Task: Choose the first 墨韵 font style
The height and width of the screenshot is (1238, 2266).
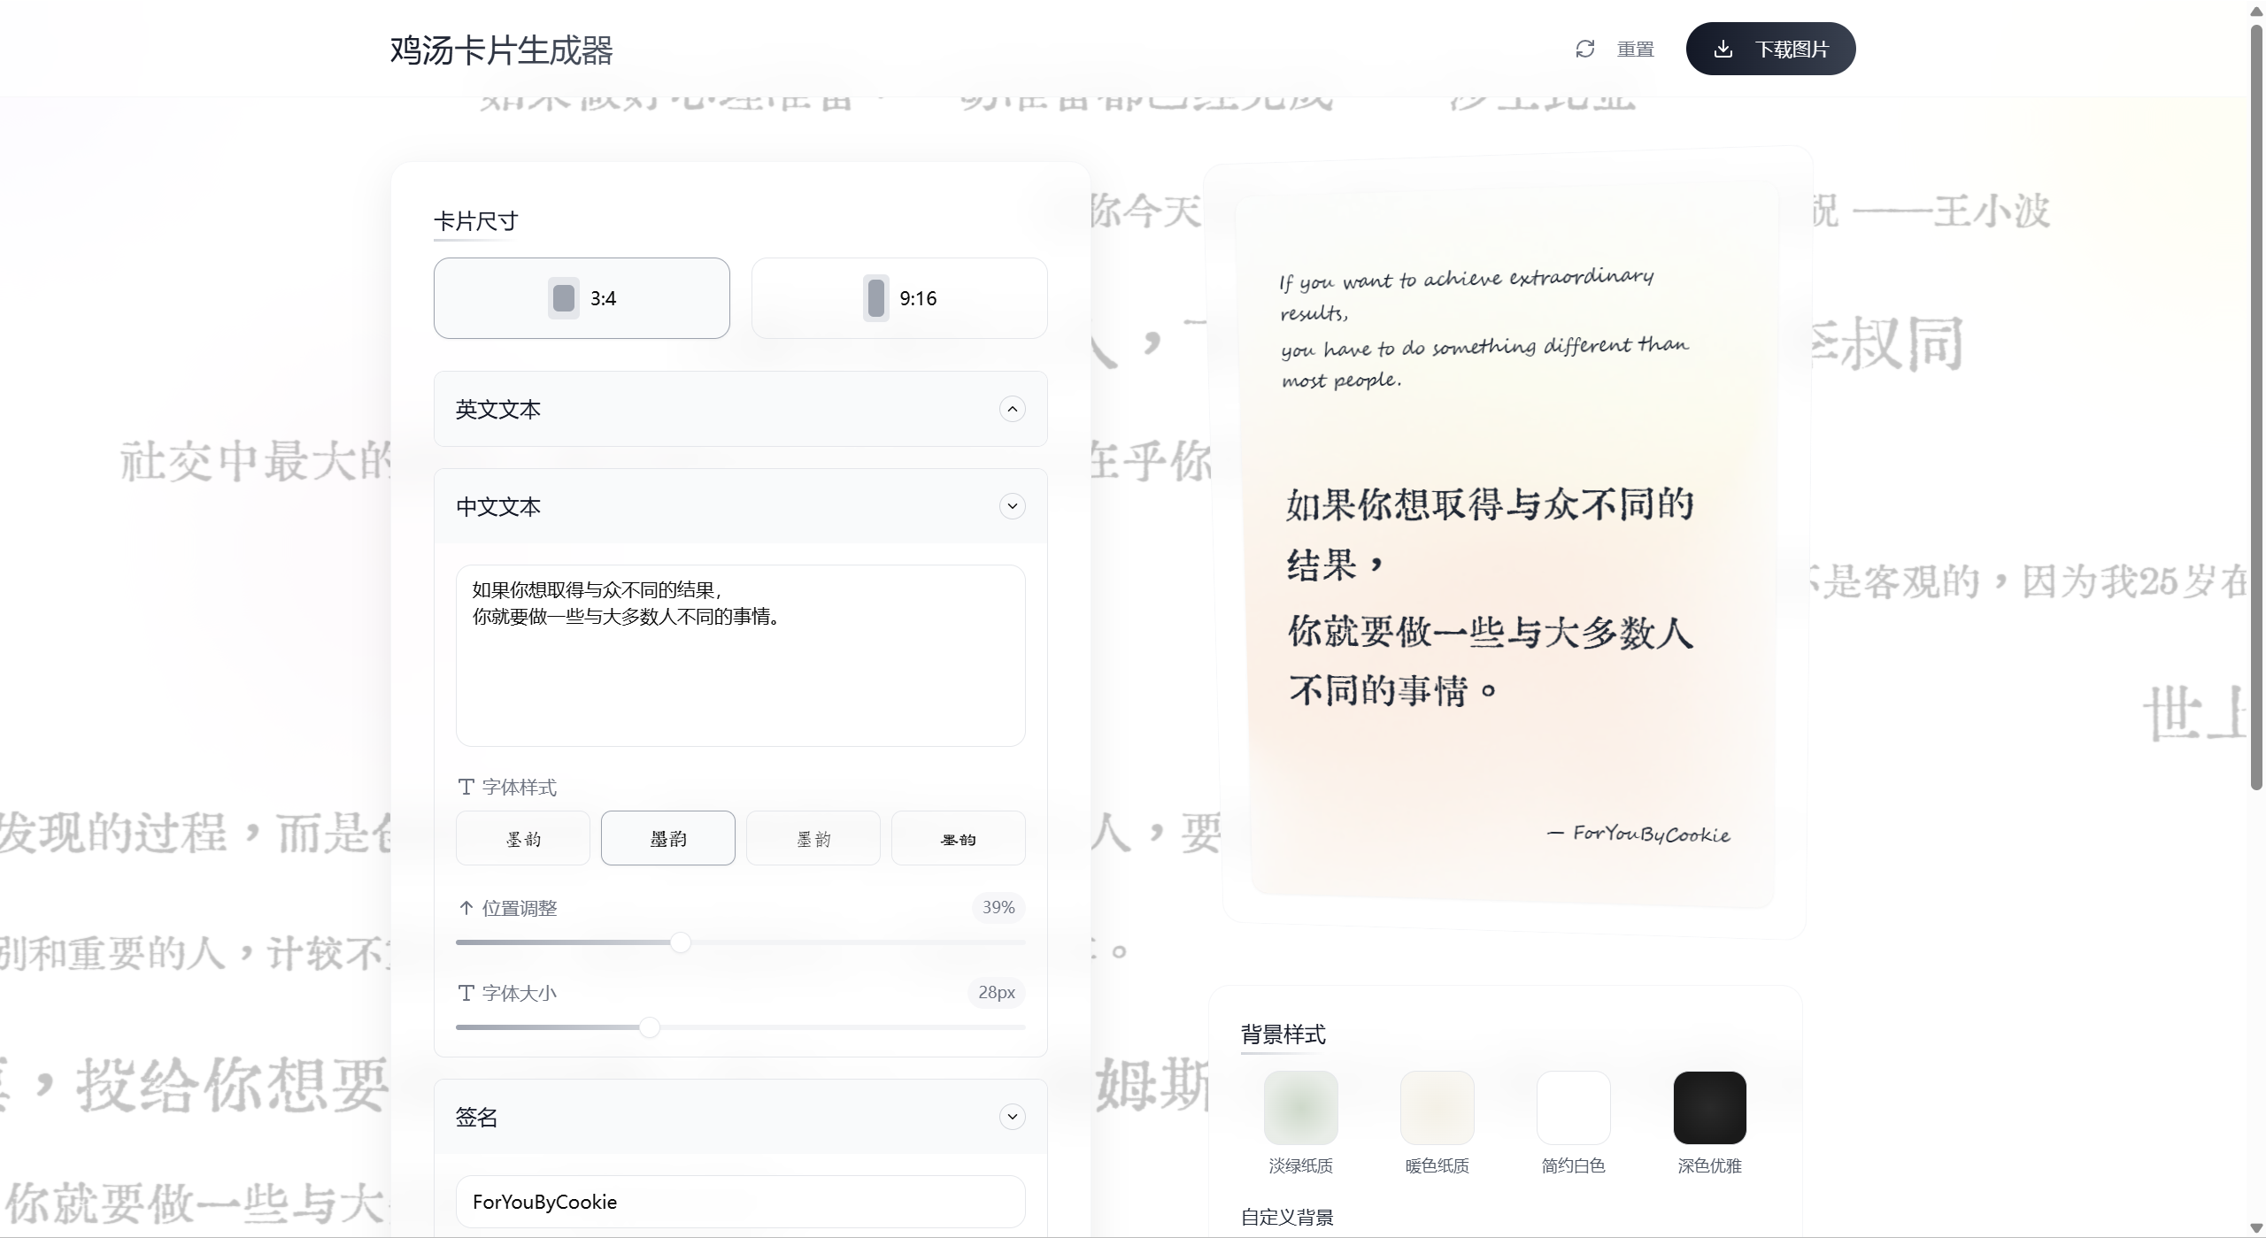Action: tap(522, 838)
